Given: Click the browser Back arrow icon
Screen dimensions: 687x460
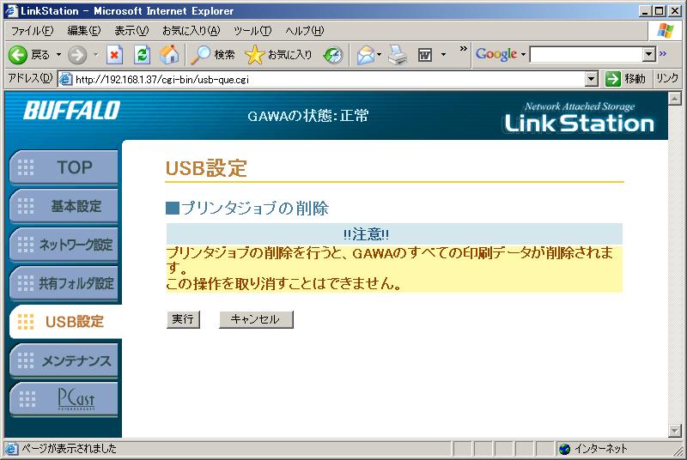Looking at the screenshot, I should [x=18, y=55].
